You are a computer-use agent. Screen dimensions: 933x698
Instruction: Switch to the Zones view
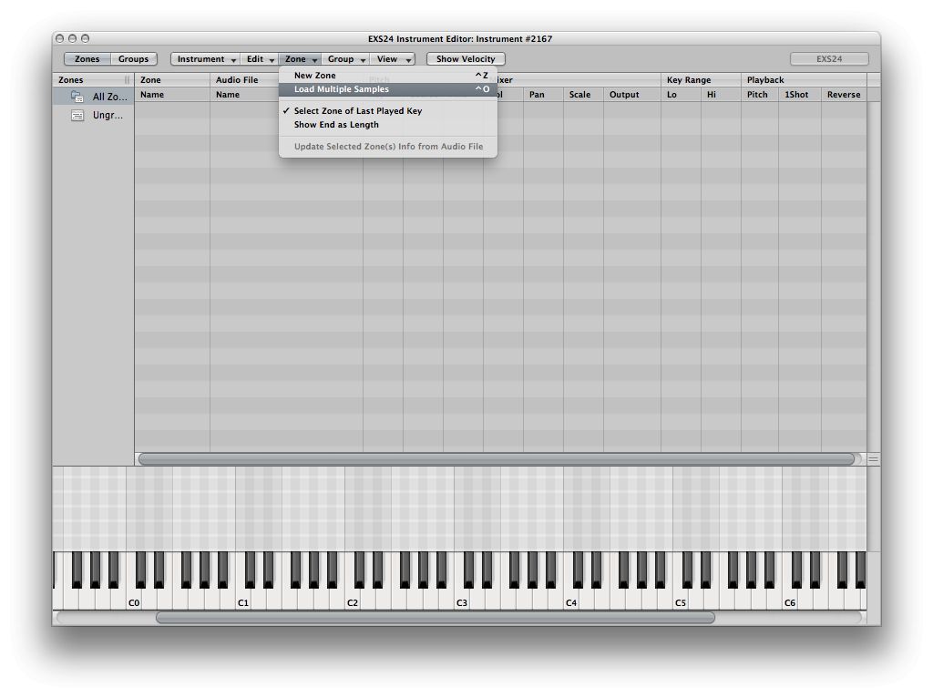(87, 59)
